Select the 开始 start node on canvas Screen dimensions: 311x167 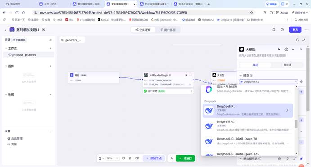pyautogui.click(x=94, y=77)
